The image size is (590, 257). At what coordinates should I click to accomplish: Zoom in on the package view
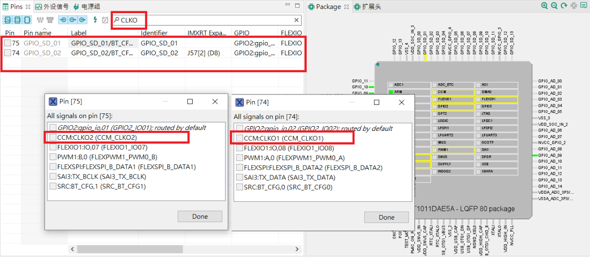(x=545, y=6)
